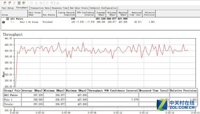Click the Throughput 95% Confidence Interval summary header
Viewport: 200px width, 114px height.
pyautogui.click(x=113, y=91)
